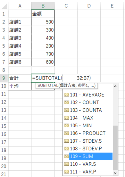This screenshot has height=177, width=125.
Task: Click the icon beside 106 - PRODUCT
Action: pos(66,133)
